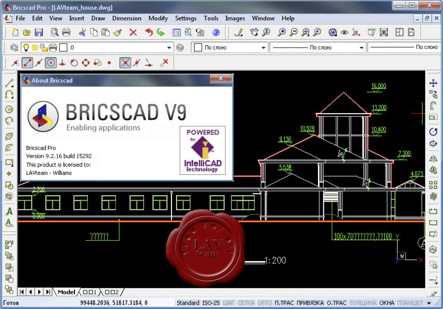Viewport: 443px width, 309px height.
Task: Click the Text tool letter A icon
Action: coord(9,212)
